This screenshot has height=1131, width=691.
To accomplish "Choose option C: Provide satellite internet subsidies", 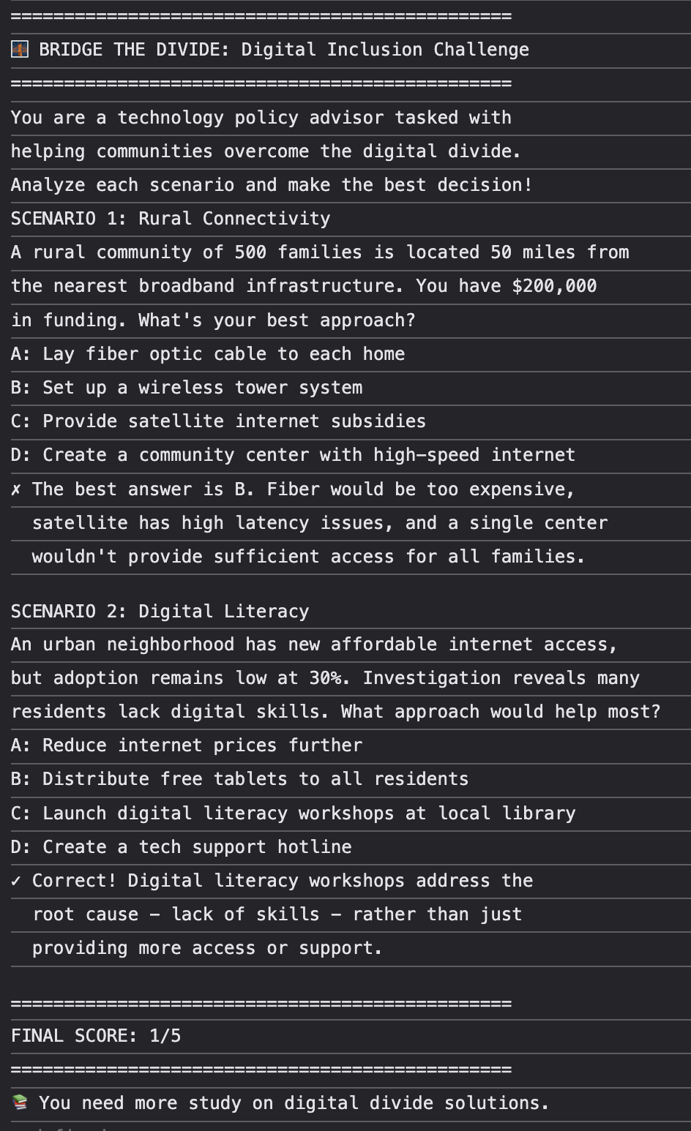I will (218, 421).
